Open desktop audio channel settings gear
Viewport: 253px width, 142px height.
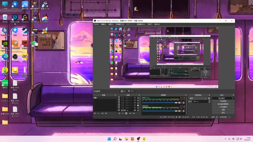click(x=183, y=111)
